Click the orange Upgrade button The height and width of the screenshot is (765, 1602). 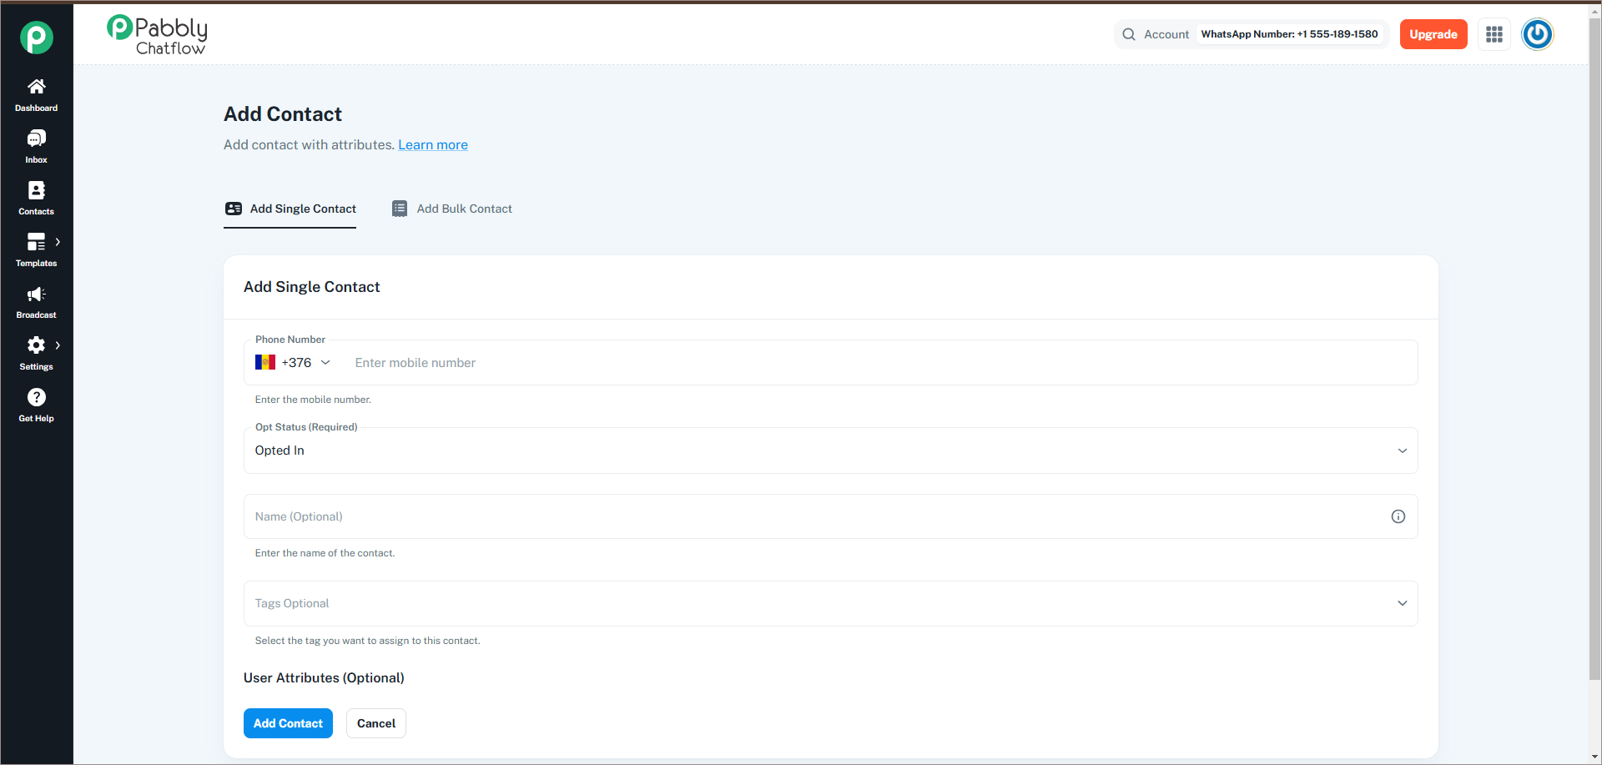[1433, 34]
